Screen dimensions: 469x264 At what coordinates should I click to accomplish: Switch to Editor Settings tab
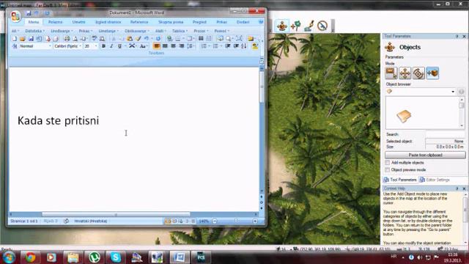[x=435, y=180]
